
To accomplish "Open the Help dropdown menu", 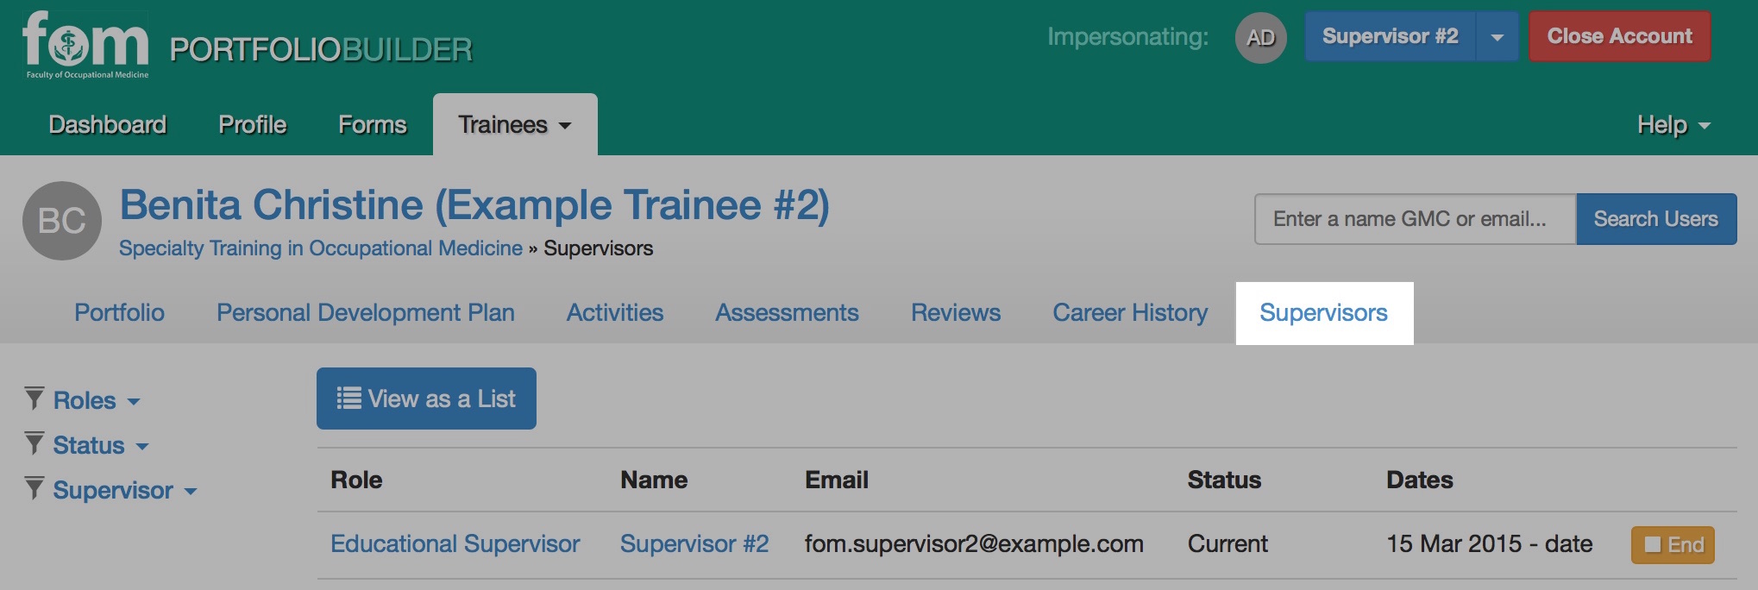I will pyautogui.click(x=1673, y=125).
